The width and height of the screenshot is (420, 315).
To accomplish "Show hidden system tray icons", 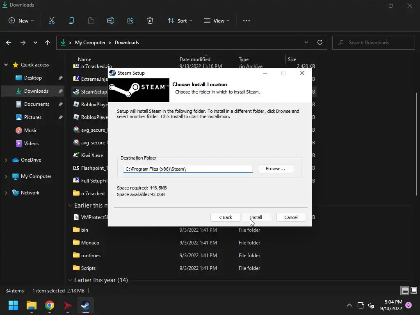I will (x=349, y=305).
